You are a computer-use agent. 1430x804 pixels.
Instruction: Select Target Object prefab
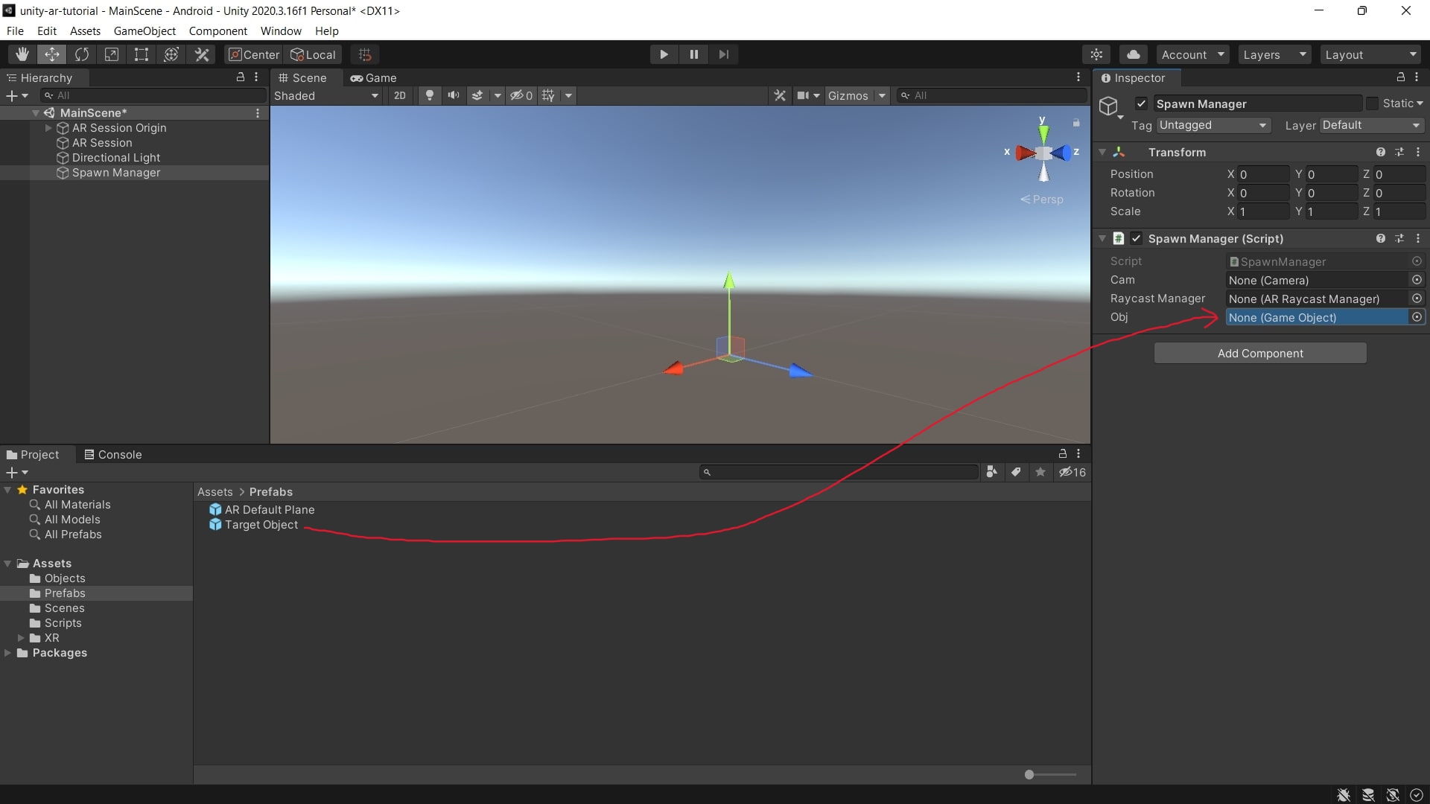pos(253,524)
